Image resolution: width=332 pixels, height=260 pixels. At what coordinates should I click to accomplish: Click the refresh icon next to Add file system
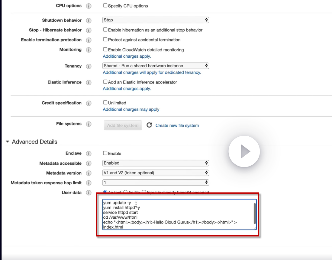tap(149, 125)
